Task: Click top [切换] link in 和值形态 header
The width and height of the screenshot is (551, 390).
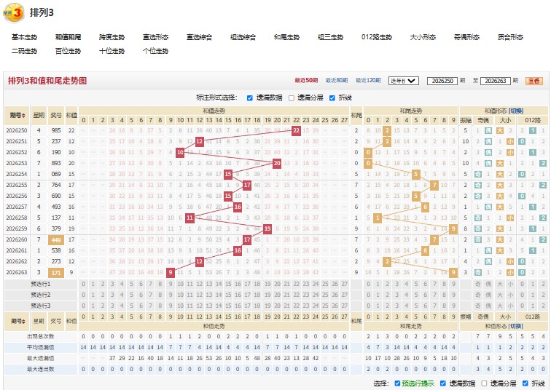Action: [x=516, y=111]
